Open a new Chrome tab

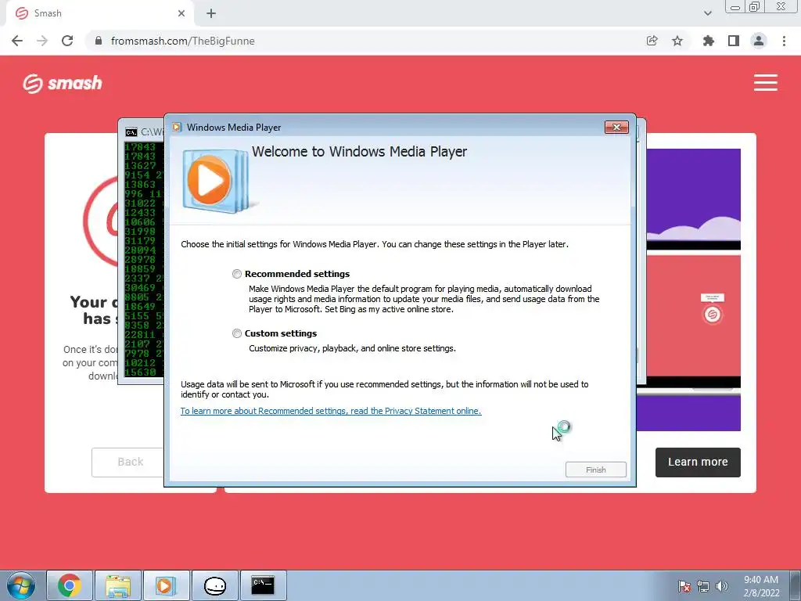[211, 13]
